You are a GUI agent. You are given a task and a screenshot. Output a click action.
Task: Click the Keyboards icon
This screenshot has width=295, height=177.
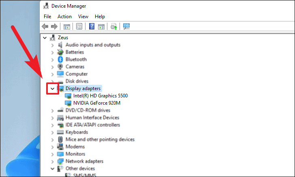pyautogui.click(x=60, y=132)
